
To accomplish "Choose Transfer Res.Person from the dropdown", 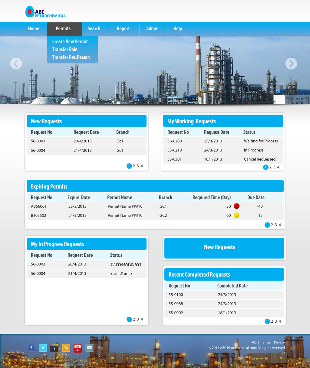I will click(x=71, y=57).
